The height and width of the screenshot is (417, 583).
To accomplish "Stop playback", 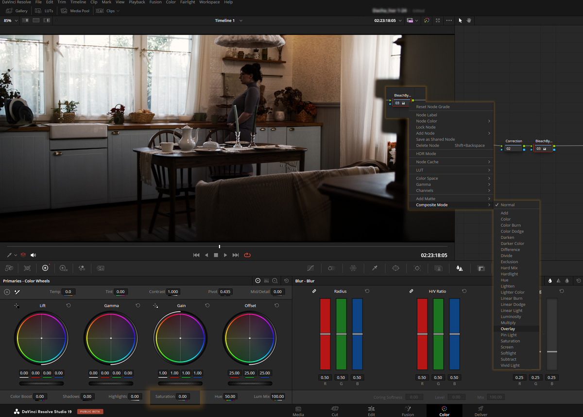I will coord(216,255).
